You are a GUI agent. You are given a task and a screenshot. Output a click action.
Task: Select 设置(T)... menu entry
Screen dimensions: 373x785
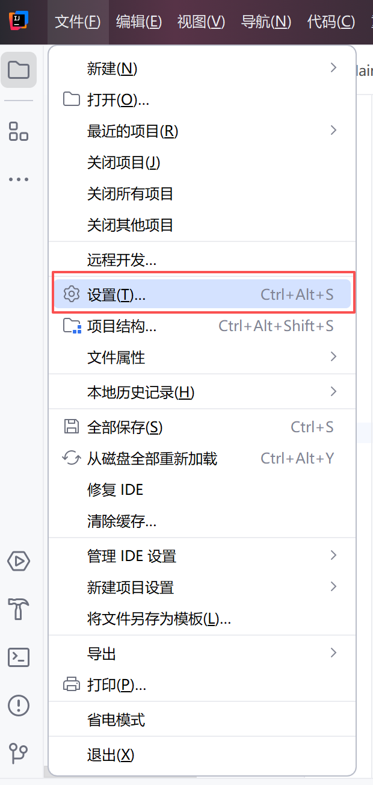(x=202, y=295)
